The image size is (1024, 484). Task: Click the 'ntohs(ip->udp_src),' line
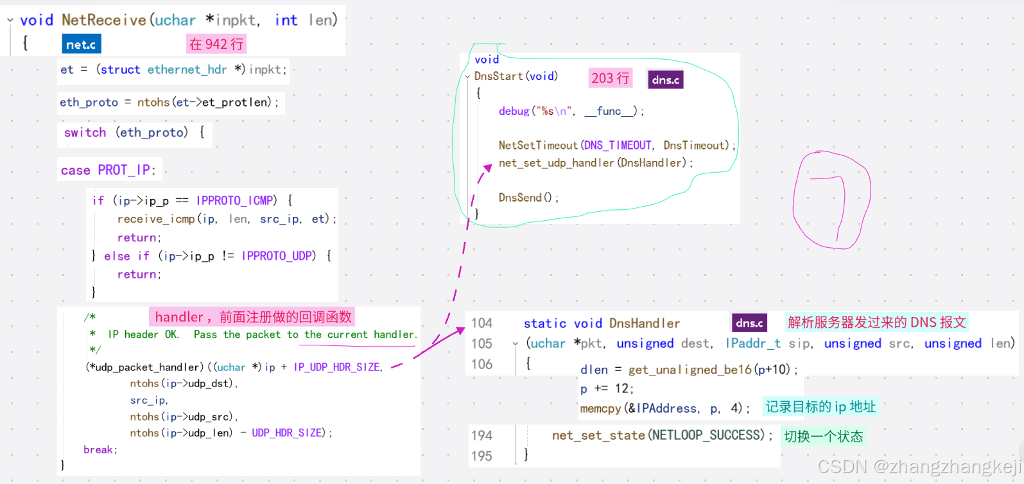tap(184, 417)
